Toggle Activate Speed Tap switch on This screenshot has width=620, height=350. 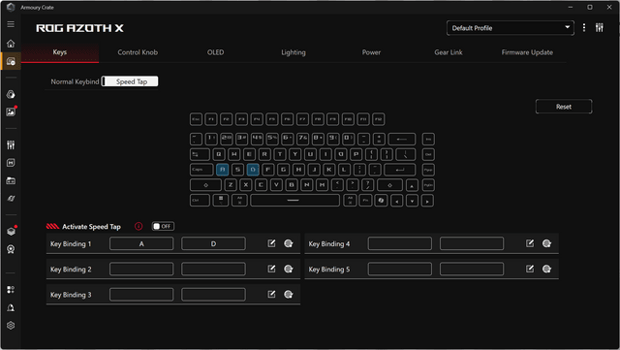pos(163,226)
